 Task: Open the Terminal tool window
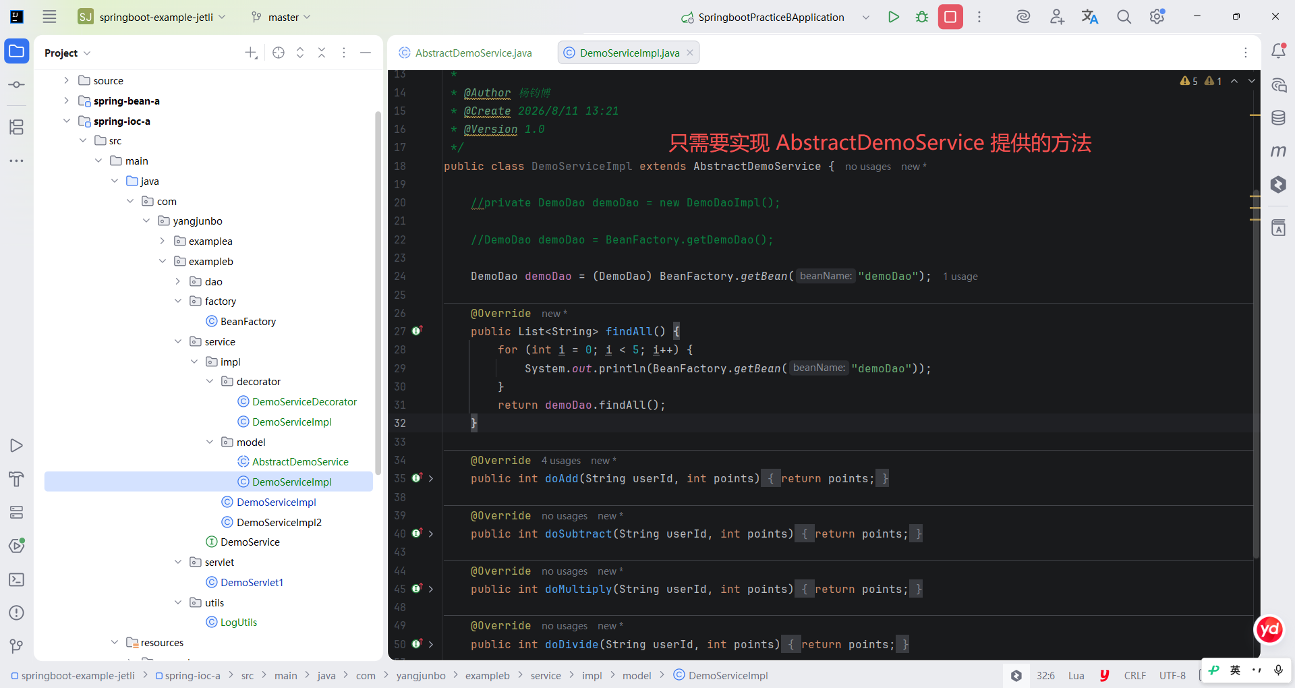[17, 579]
